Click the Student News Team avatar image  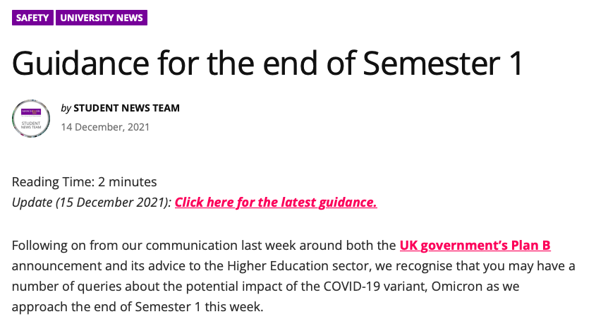point(31,118)
